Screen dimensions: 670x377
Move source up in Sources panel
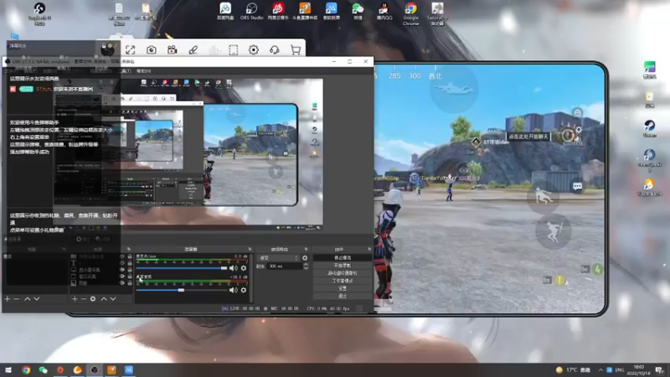coord(104,299)
